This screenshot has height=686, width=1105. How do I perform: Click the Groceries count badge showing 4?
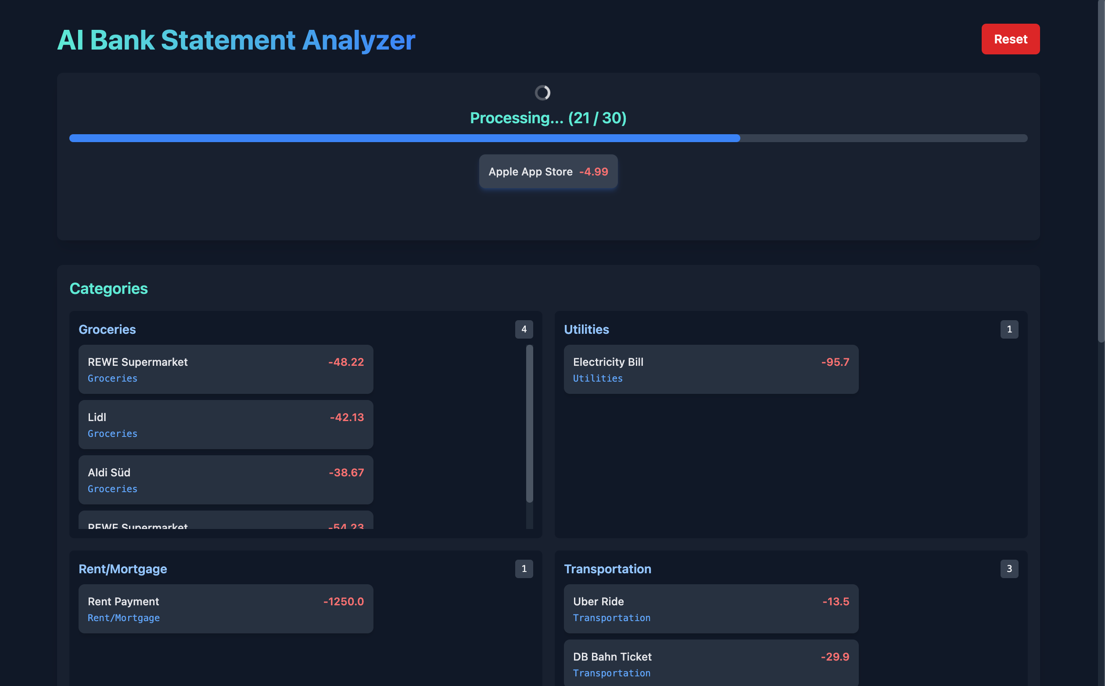[x=524, y=329]
